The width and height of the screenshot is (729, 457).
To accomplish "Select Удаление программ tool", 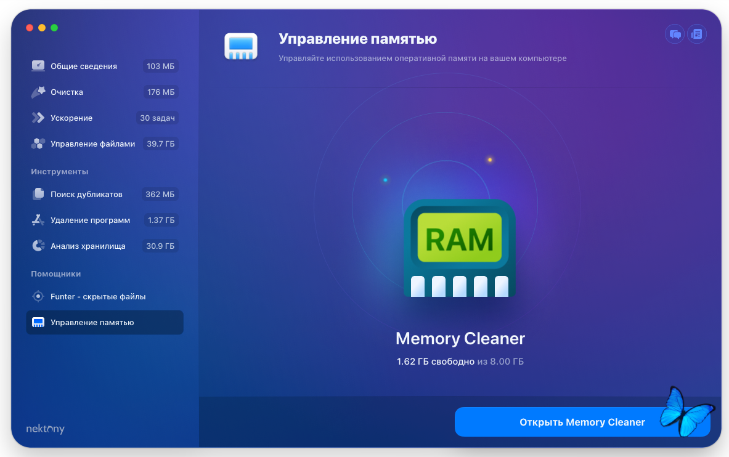I will click(105, 220).
